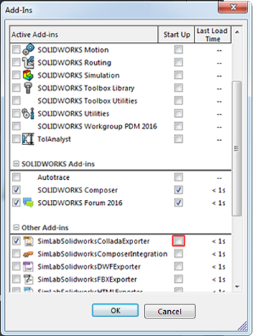This screenshot has height=336, width=253.
Task: Collapse the Other Add-ins group
Action: 16,227
